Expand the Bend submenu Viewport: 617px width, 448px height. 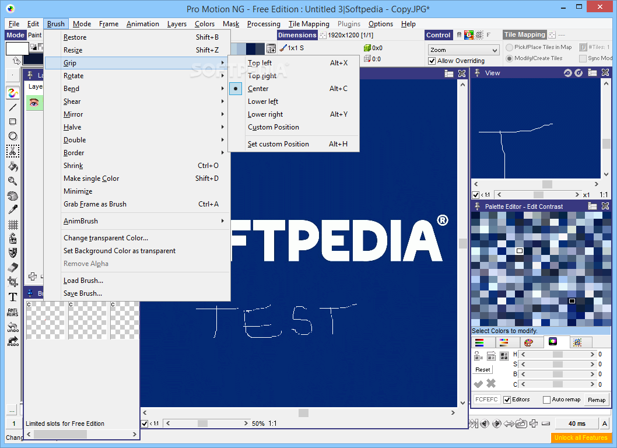[136, 89]
